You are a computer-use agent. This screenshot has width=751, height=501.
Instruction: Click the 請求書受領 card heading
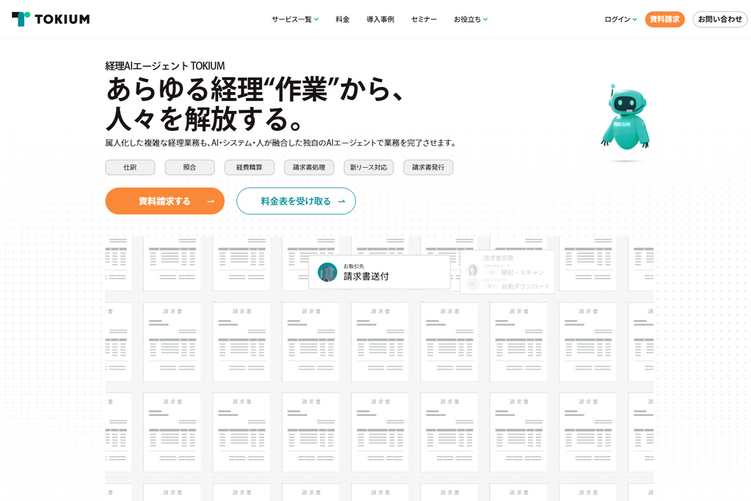coord(498,257)
